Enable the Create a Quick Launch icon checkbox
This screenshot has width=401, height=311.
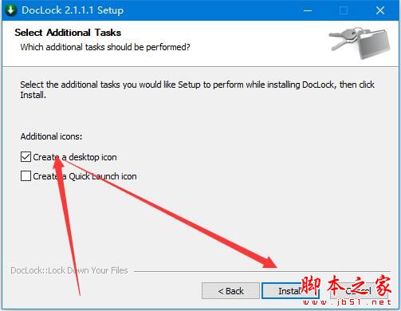click(26, 176)
